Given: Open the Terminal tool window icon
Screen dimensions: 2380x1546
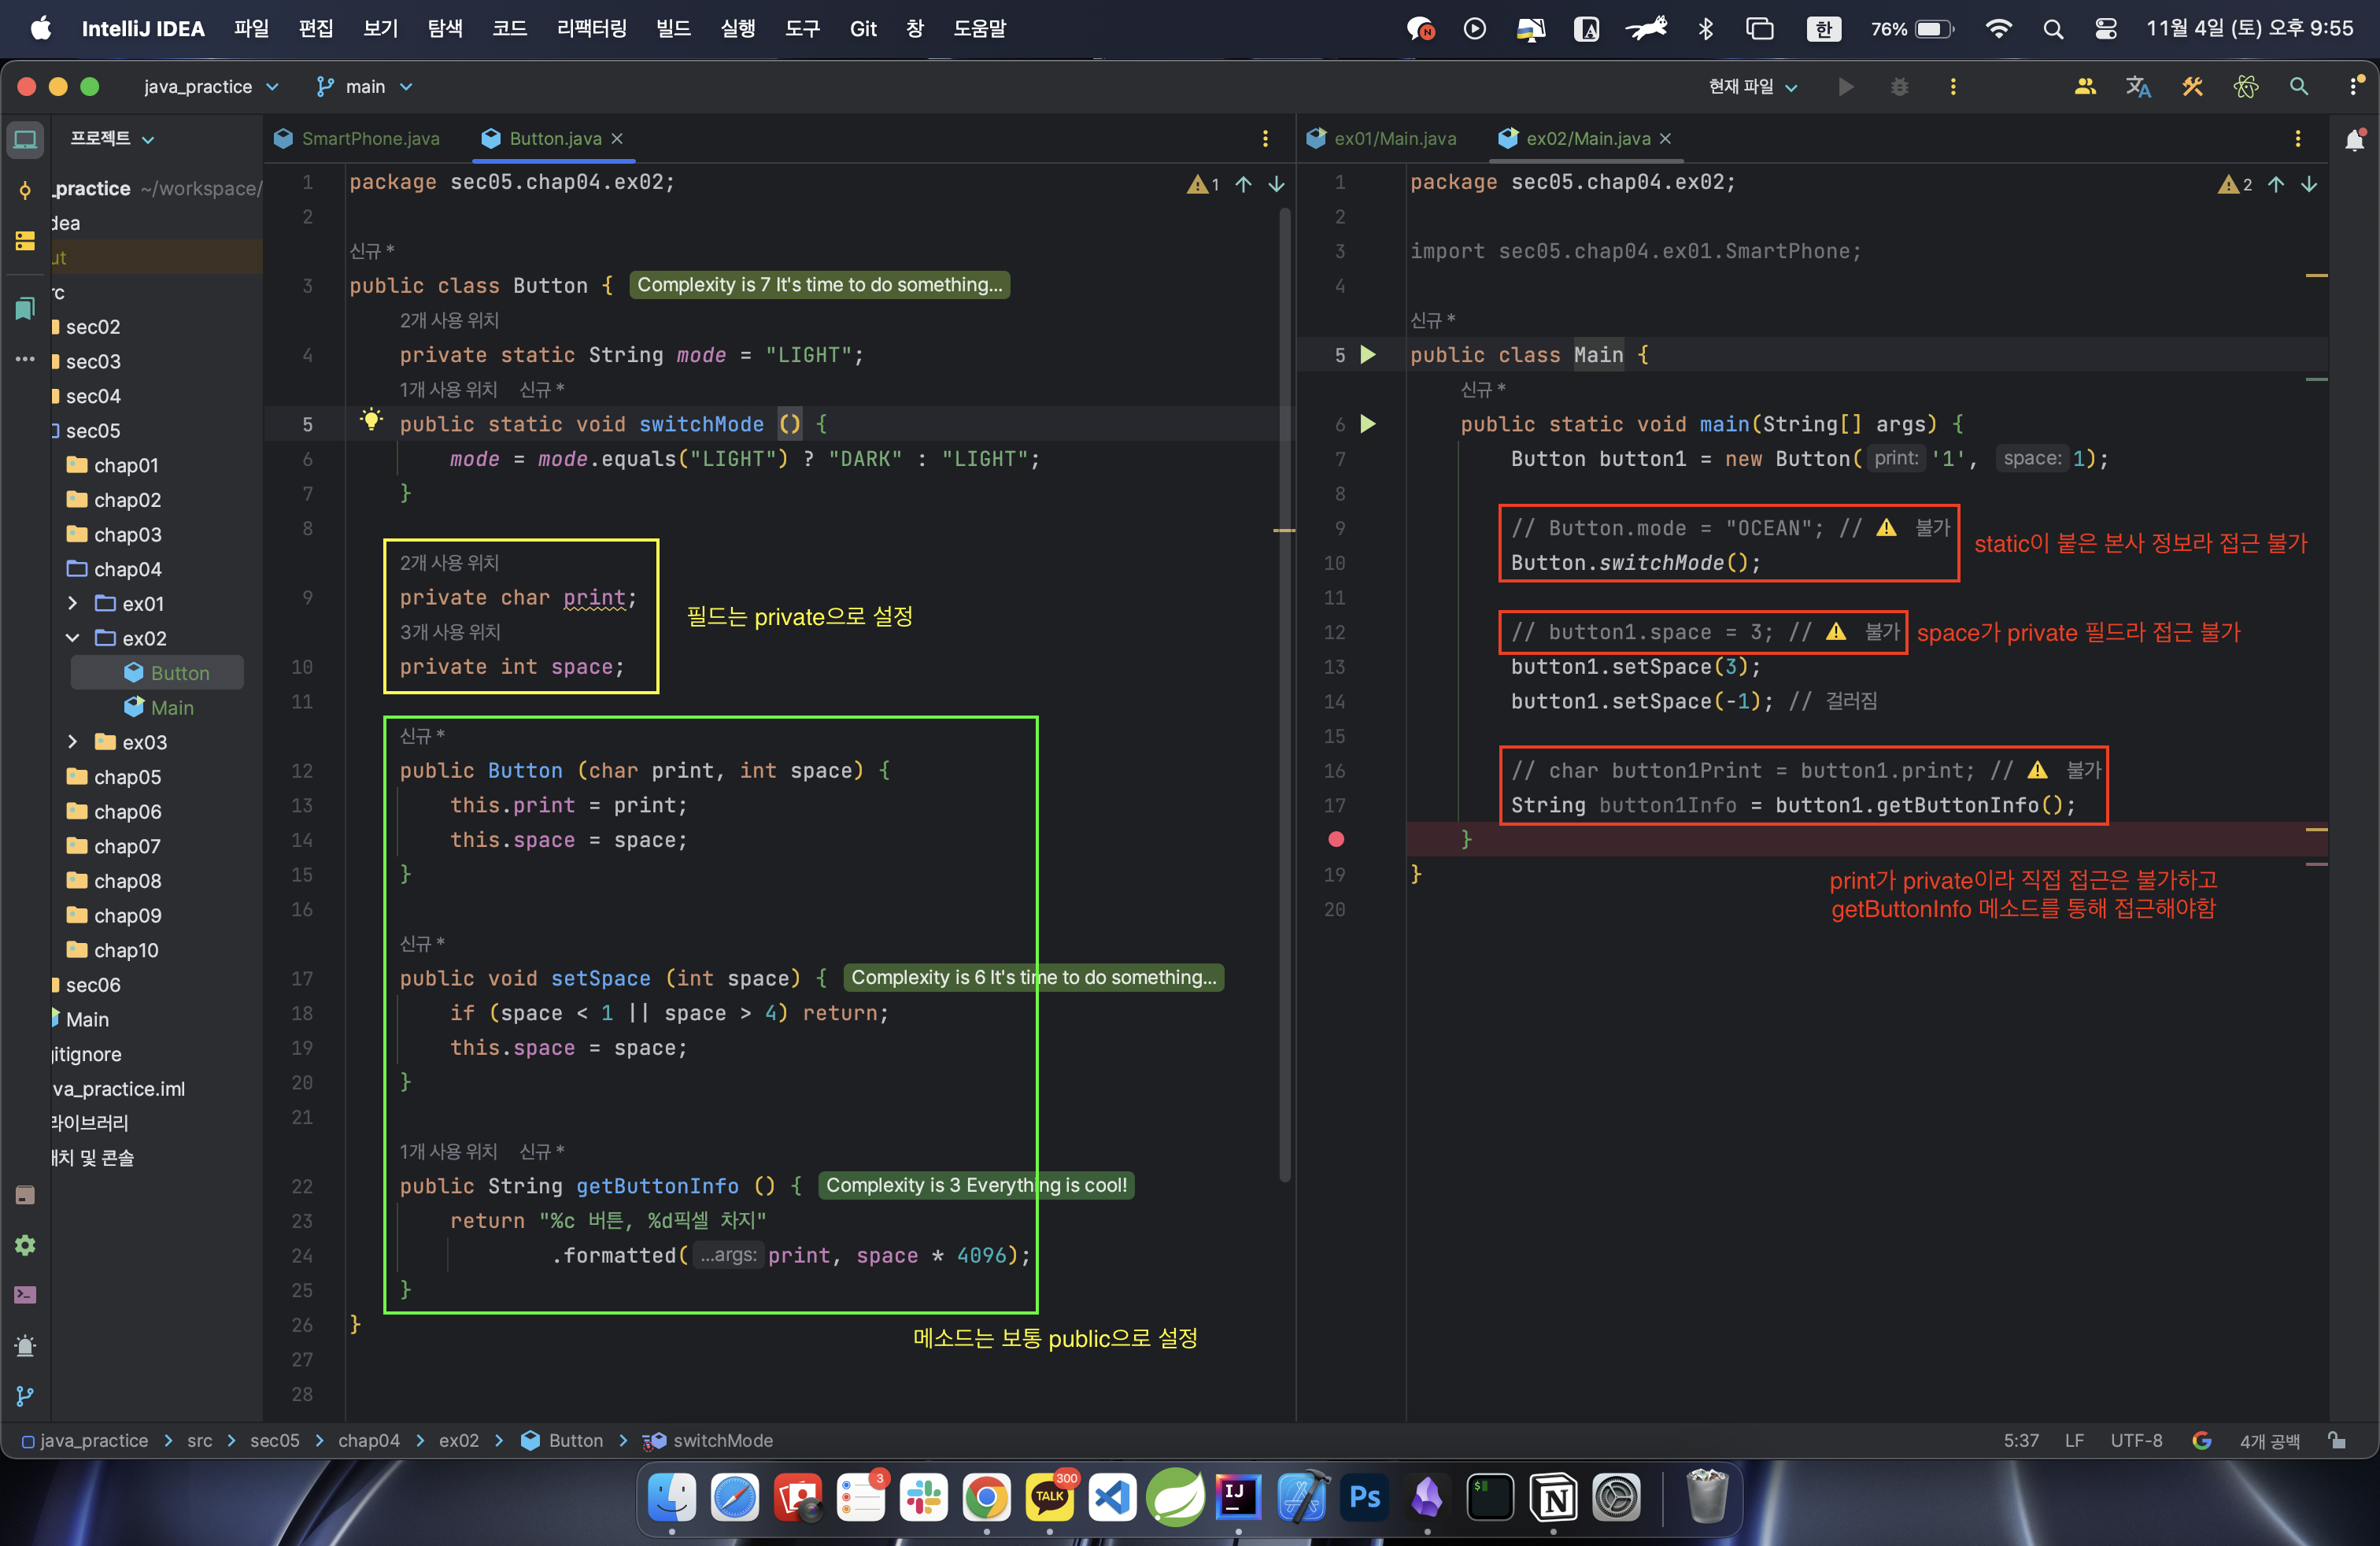Looking at the screenshot, I should coord(25,1295).
